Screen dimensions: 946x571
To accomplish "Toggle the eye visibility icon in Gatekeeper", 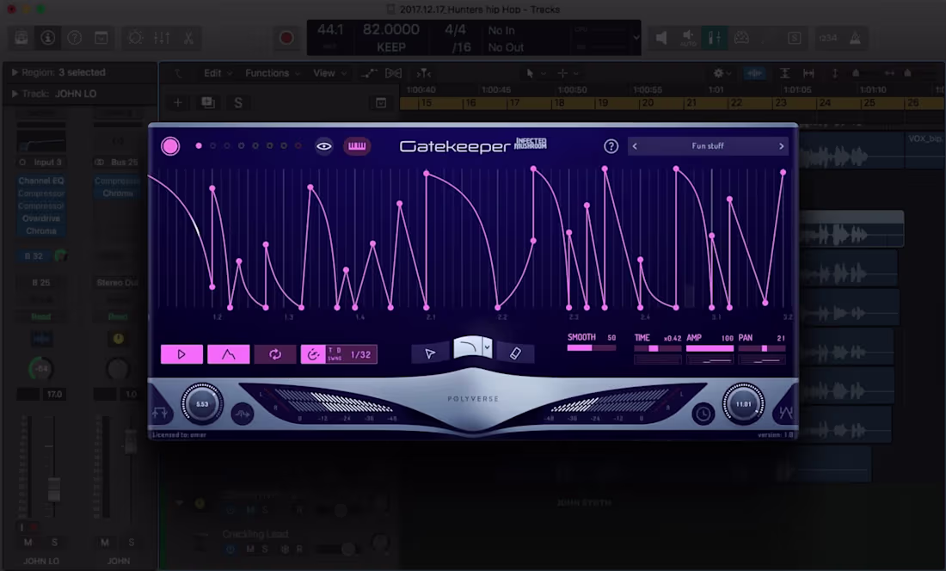I will tap(324, 146).
